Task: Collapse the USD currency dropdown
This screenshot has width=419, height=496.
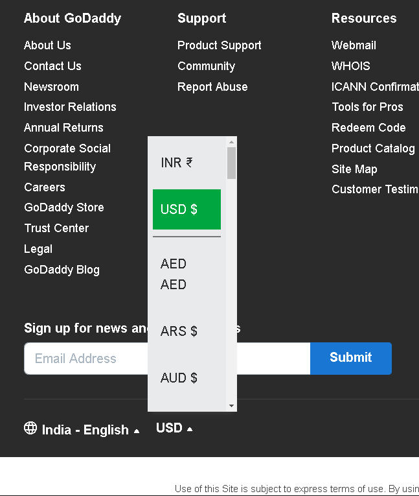Action: [x=174, y=428]
